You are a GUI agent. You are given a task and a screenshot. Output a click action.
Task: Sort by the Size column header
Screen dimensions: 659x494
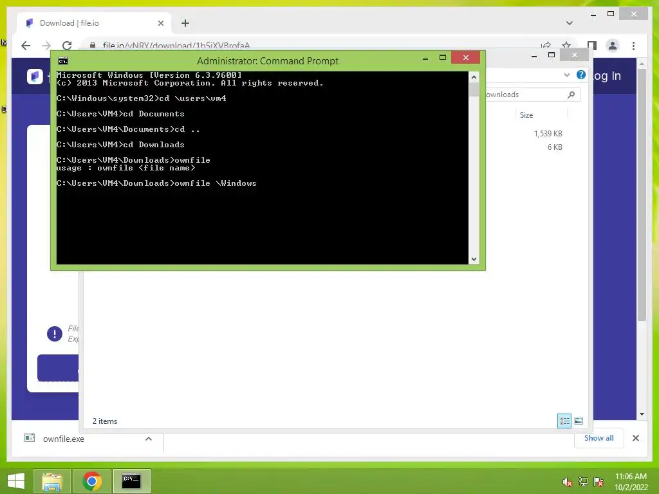tap(526, 114)
